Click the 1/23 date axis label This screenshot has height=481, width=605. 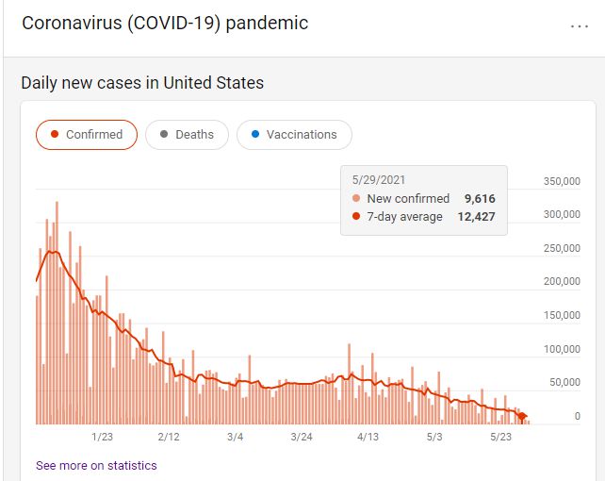tap(103, 437)
